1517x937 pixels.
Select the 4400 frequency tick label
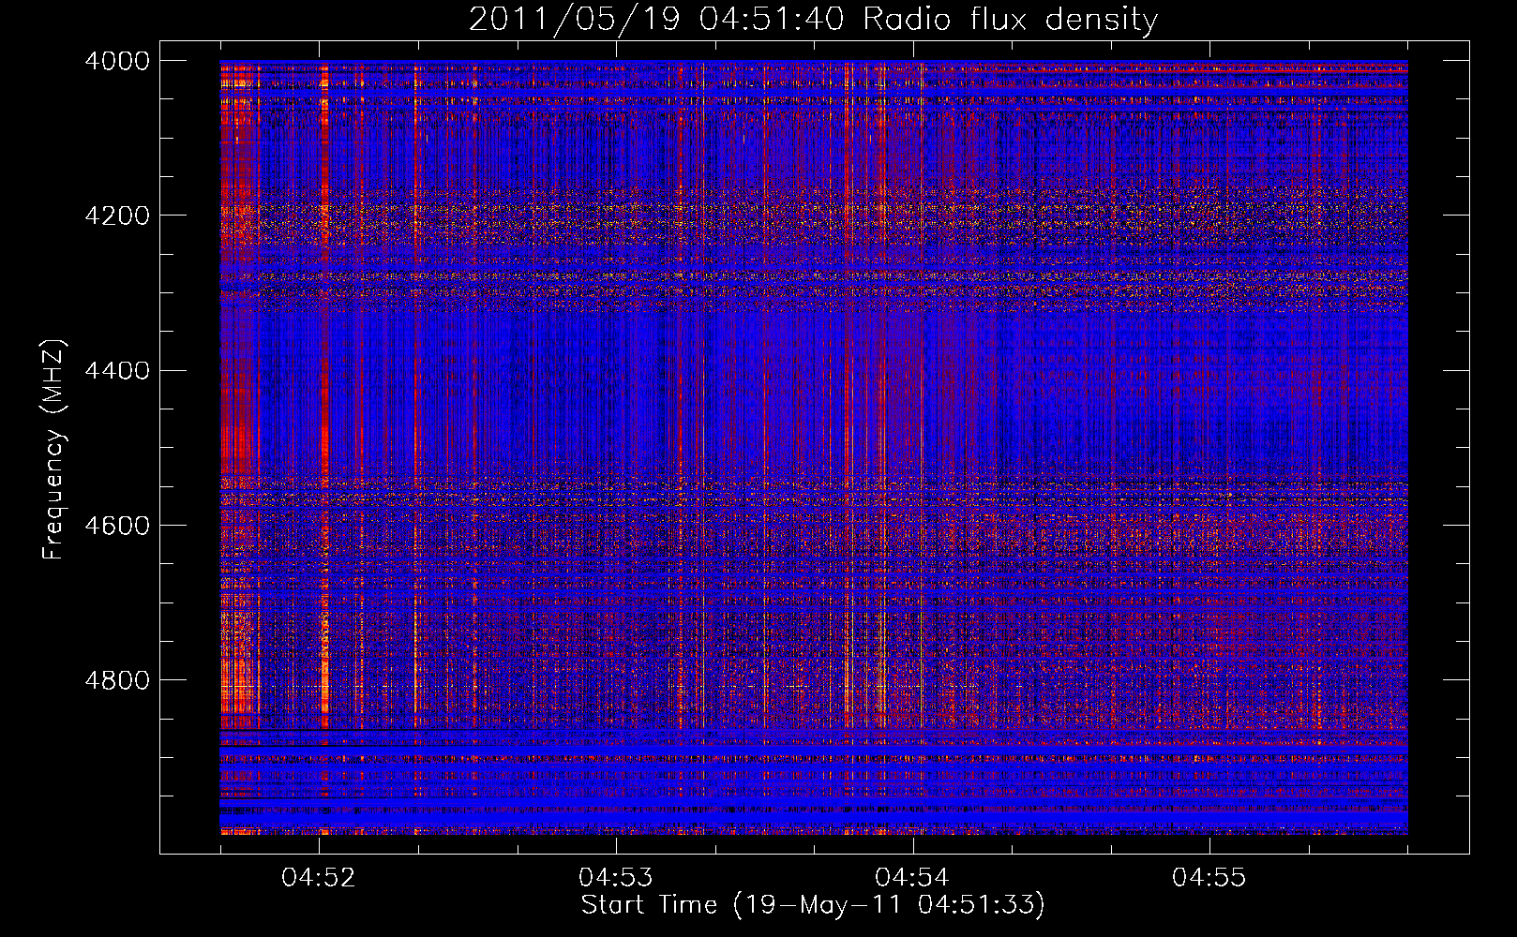click(117, 370)
